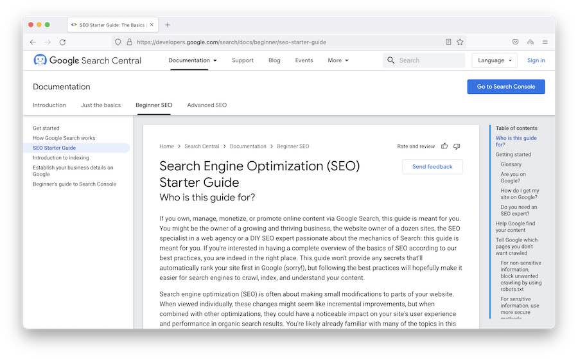
Task: Open Introduction to indexing link
Action: pyautogui.click(x=61, y=158)
